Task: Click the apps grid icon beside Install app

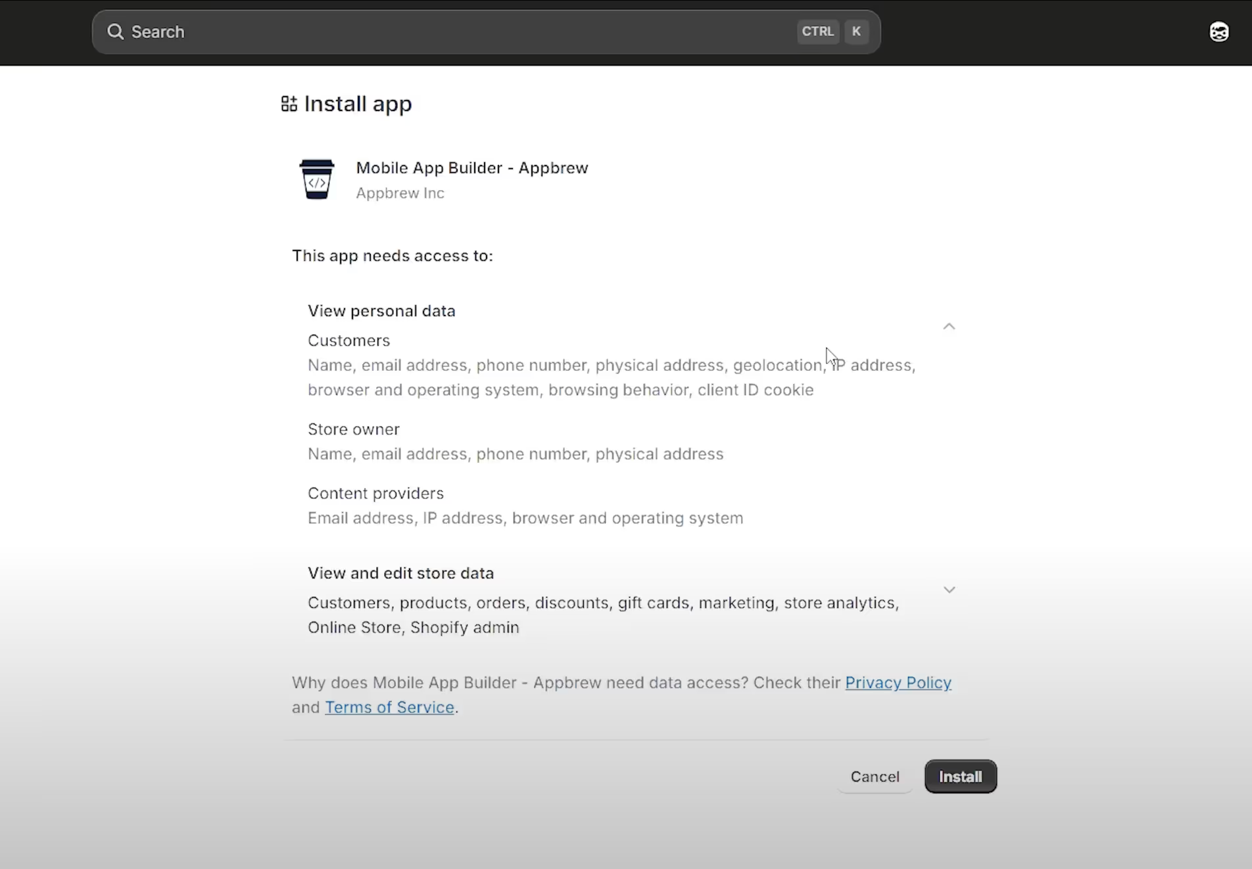Action: (289, 104)
